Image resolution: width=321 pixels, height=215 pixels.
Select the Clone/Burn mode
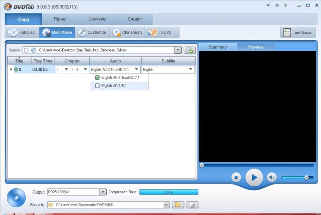(127, 32)
